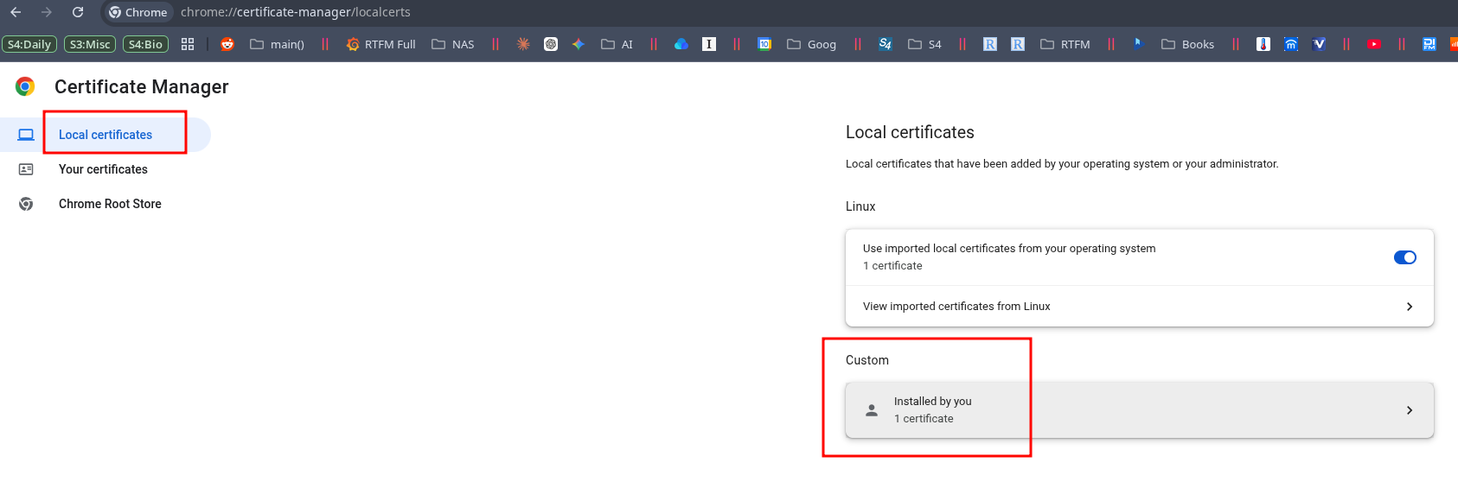This screenshot has width=1458, height=488.
Task: Expand View imported certificates from Linux
Action: point(1409,307)
